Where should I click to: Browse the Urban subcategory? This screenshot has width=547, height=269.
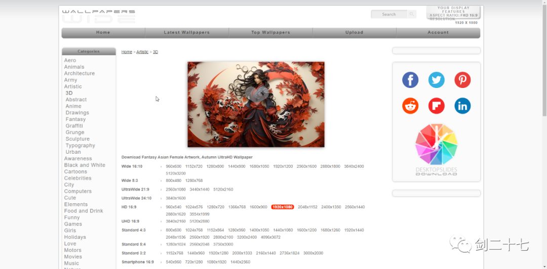tap(73, 152)
